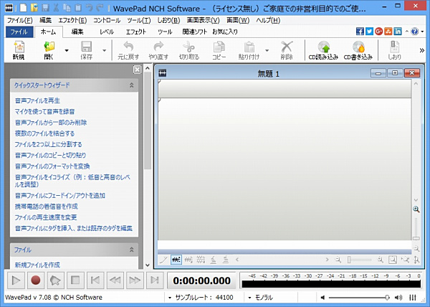Click the loud speaker icon right of volume slider
The height and width of the screenshot is (307, 430).
pyautogui.click(x=398, y=298)
